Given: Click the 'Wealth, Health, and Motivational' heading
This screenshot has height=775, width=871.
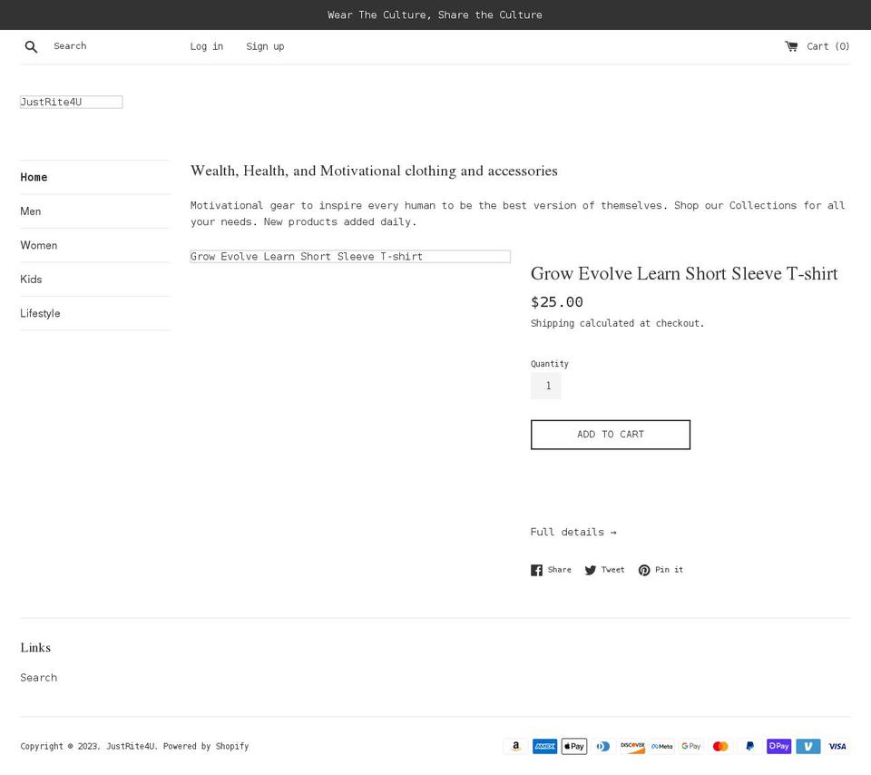Looking at the screenshot, I should tap(374, 171).
